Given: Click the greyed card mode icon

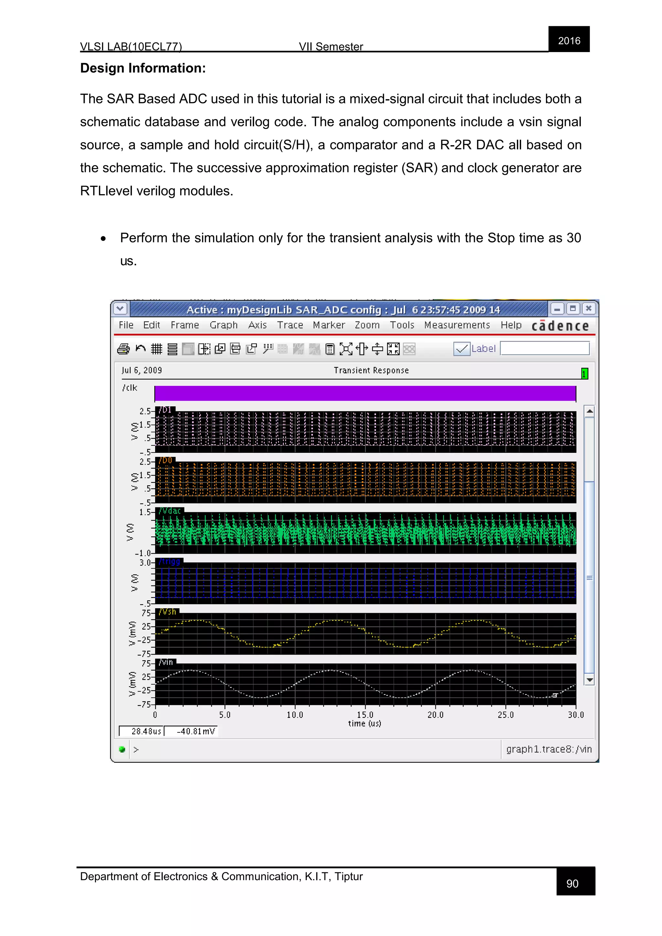Looking at the screenshot, I should click(188, 349).
